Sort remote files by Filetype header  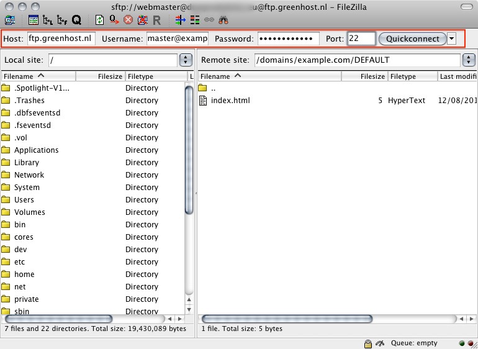tap(413, 76)
